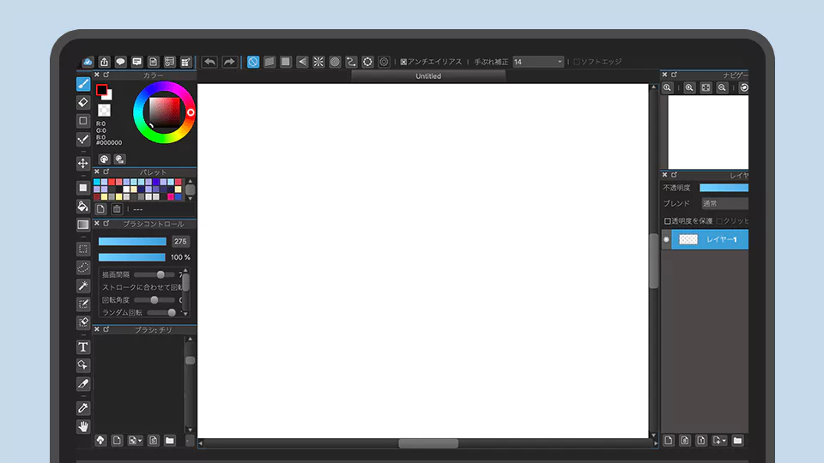This screenshot has width=824, height=463.
Task: Toggle the アンチエイリアス checkbox
Action: click(403, 62)
